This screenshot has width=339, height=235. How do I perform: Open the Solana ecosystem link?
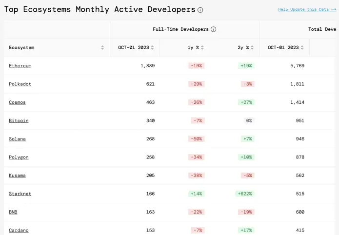tap(17, 139)
